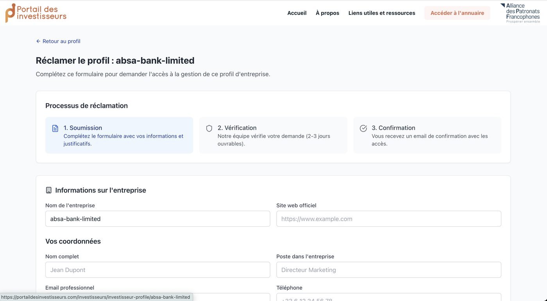Click the Processus de réclamation heading

coord(86,106)
